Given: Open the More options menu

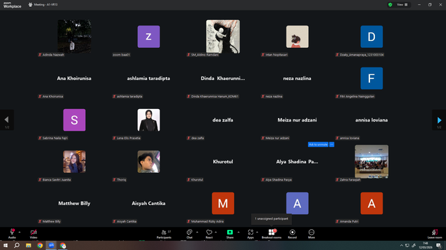Looking at the screenshot, I should tap(312, 234).
